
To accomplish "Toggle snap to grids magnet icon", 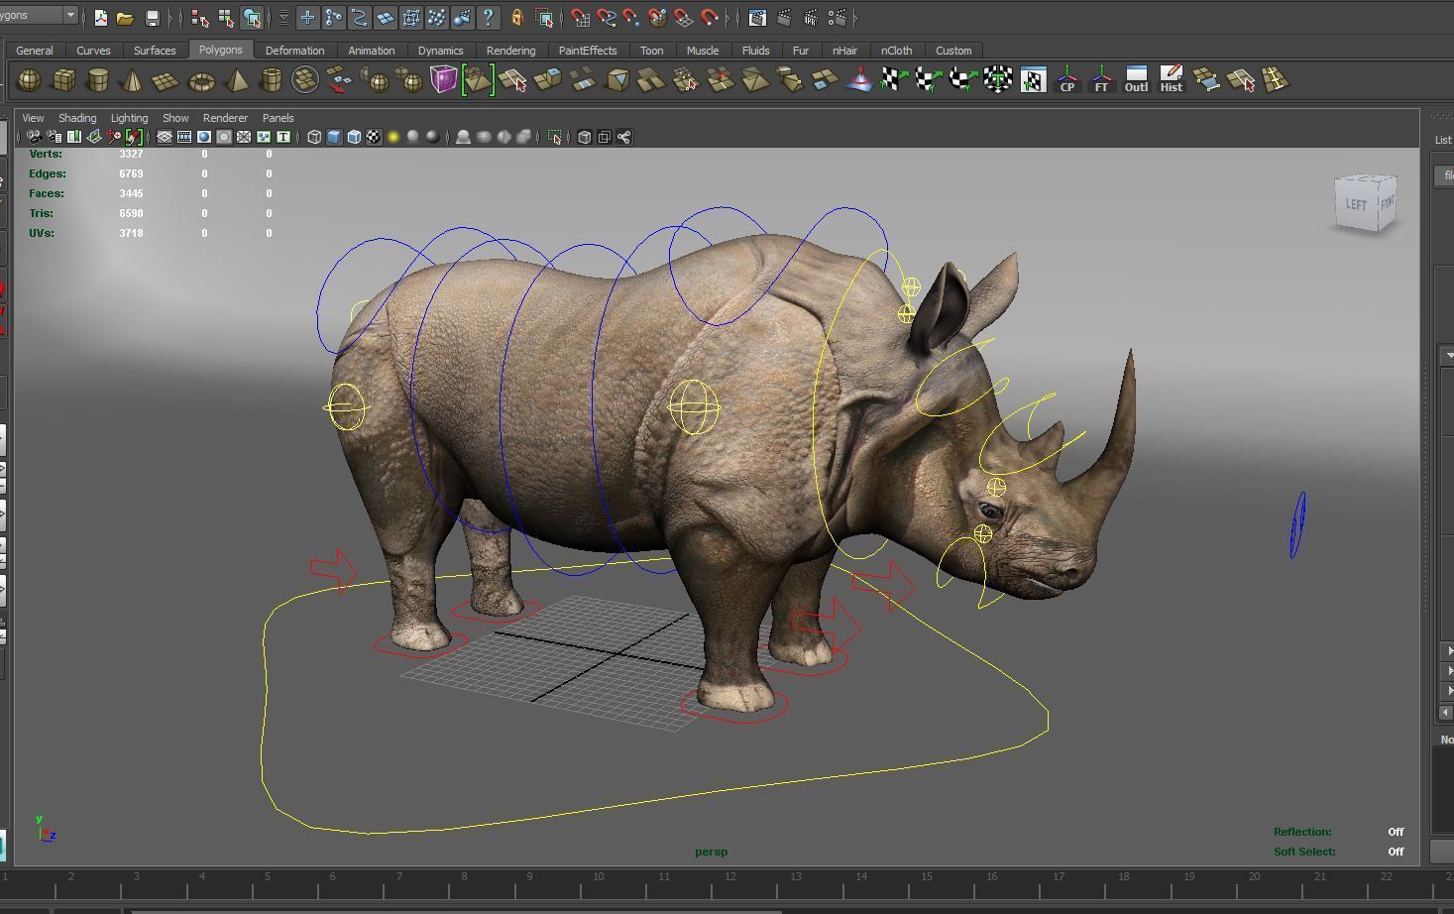I will pos(581,18).
